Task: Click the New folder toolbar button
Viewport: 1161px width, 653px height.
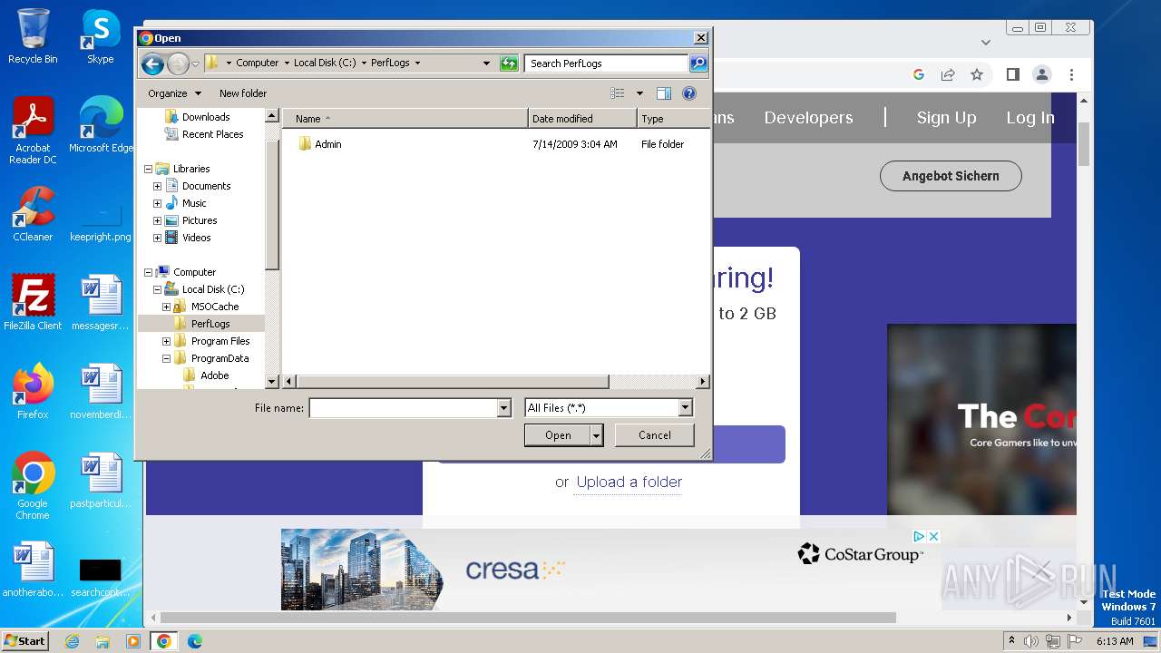Action: 243,93
